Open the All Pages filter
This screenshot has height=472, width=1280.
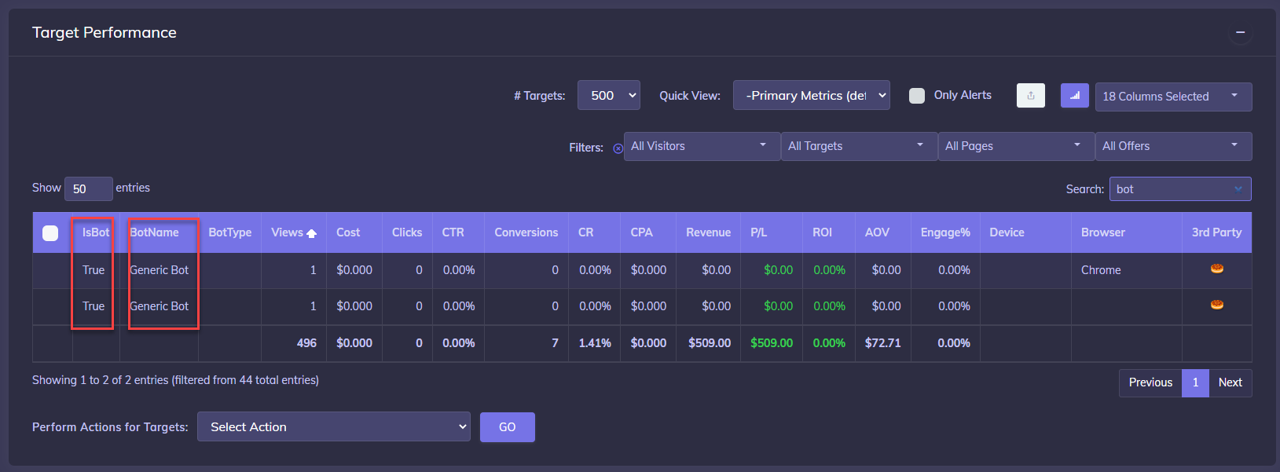[x=1016, y=146]
